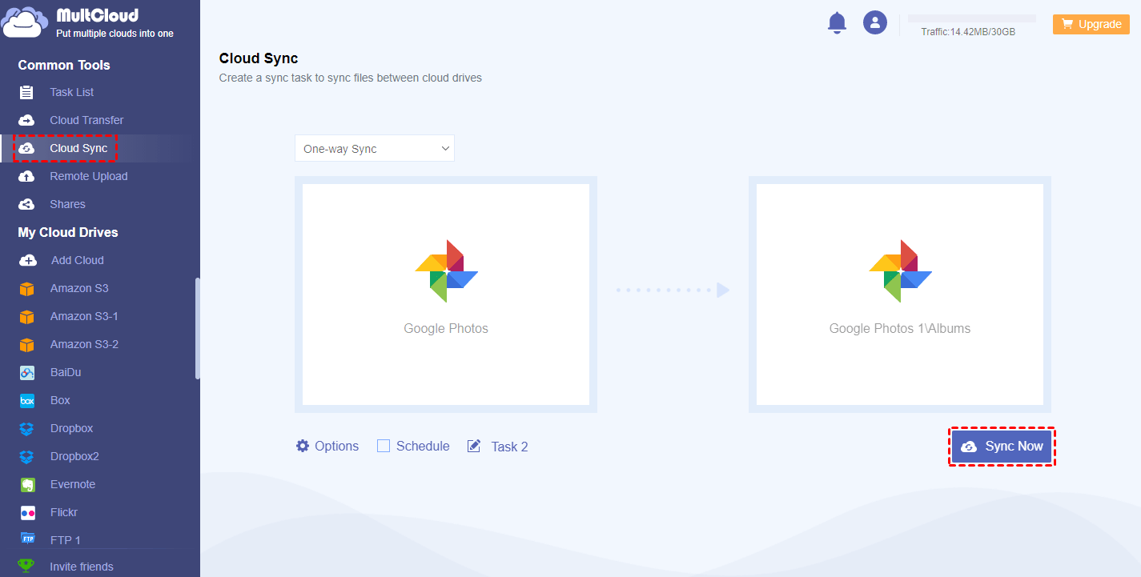1141x577 pixels.
Task: Select the Google Photos 1\Albums destination box
Action: click(x=900, y=295)
